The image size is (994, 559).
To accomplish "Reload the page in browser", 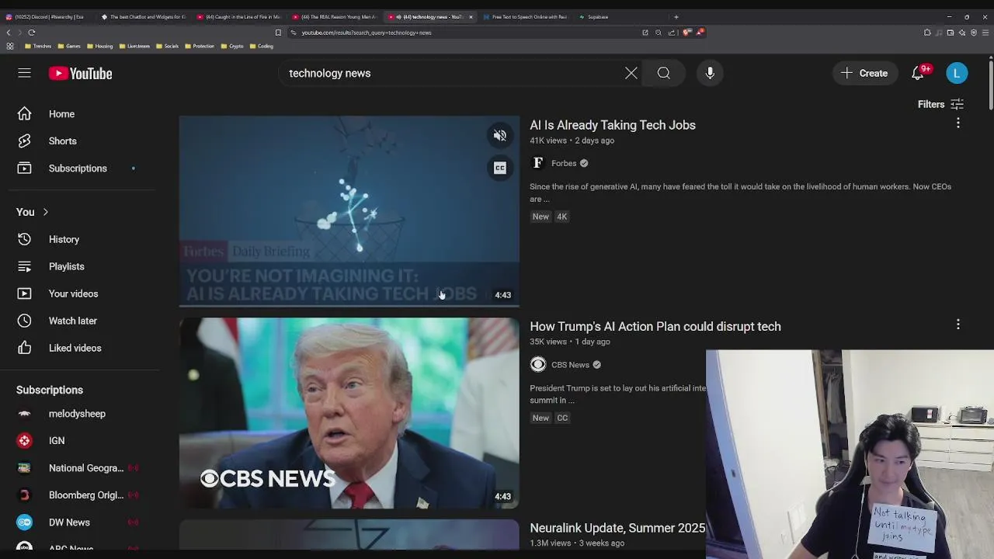I will [x=32, y=33].
